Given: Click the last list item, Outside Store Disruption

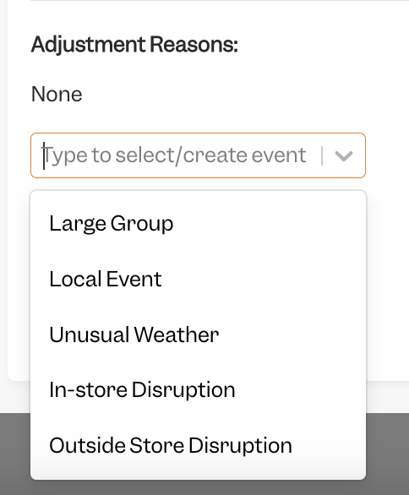Looking at the screenshot, I should pos(198,445).
